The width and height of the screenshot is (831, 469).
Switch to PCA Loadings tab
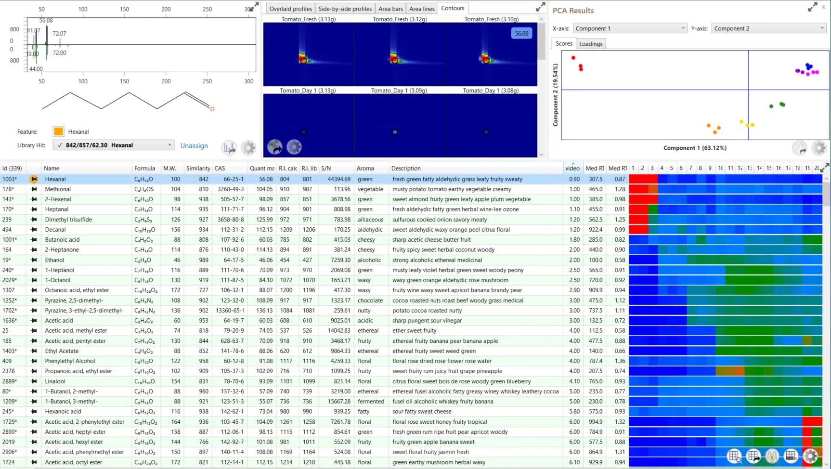tap(591, 44)
